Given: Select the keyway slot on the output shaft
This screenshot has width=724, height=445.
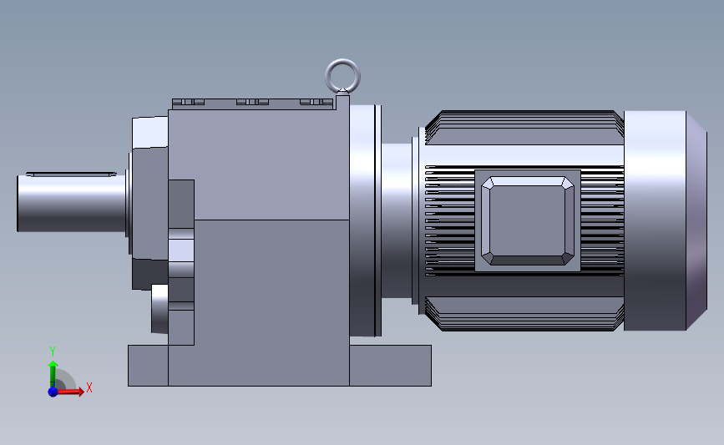Looking at the screenshot, I should (x=71, y=174).
